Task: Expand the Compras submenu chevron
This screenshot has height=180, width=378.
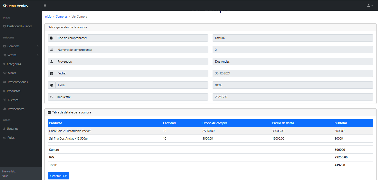Action: coord(38,46)
